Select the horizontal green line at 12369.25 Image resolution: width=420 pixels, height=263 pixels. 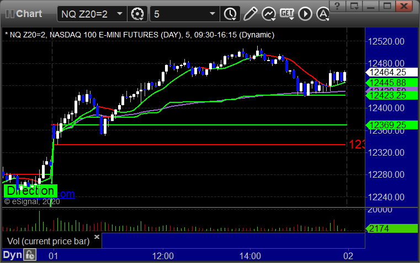coord(200,125)
